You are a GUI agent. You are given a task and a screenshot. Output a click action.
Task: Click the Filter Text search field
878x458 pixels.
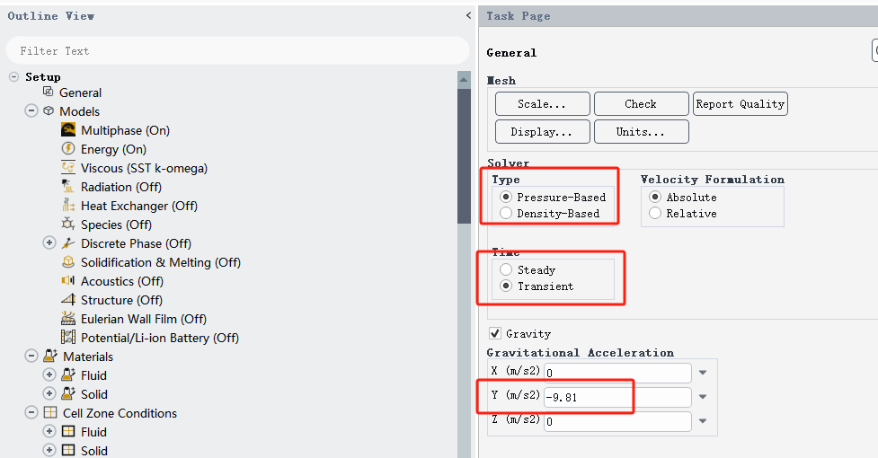pos(237,51)
